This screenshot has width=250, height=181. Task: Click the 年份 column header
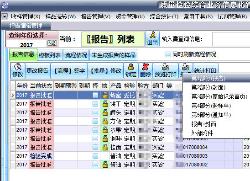coord(22,86)
